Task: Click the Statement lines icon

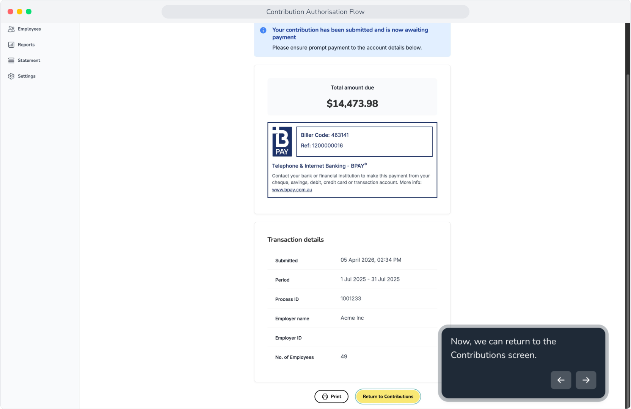Action: tap(11, 61)
